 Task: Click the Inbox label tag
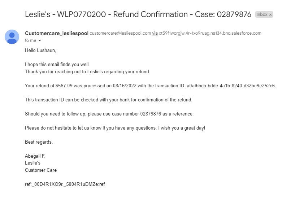[262, 14]
